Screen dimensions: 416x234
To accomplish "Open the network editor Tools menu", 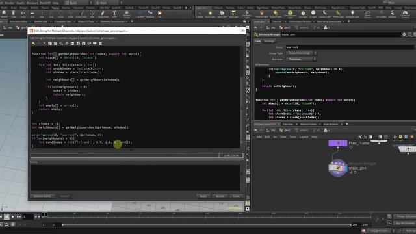I will pyautogui.click(x=293, y=137).
